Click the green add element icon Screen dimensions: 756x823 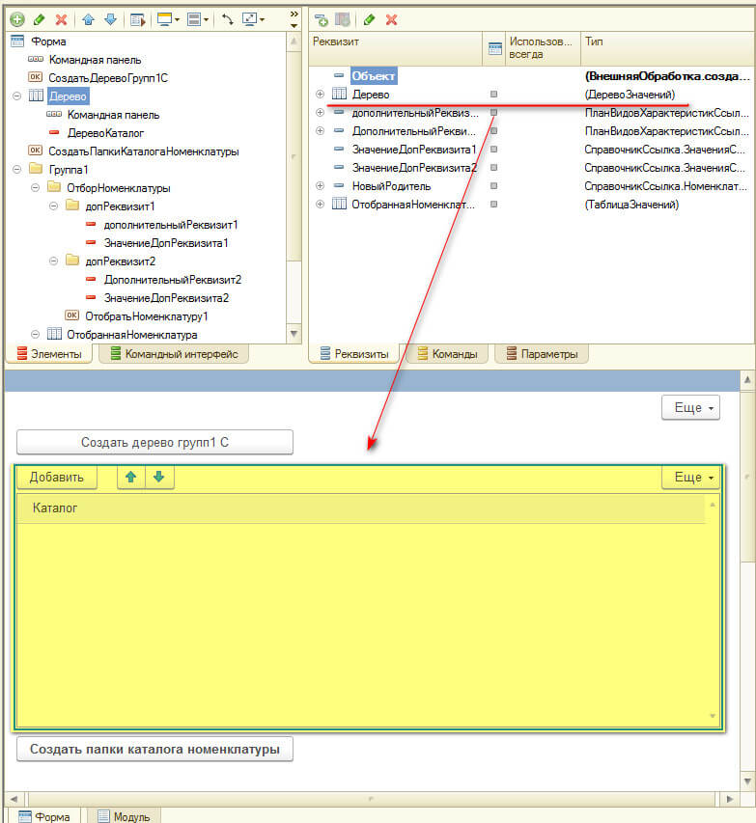(16, 19)
